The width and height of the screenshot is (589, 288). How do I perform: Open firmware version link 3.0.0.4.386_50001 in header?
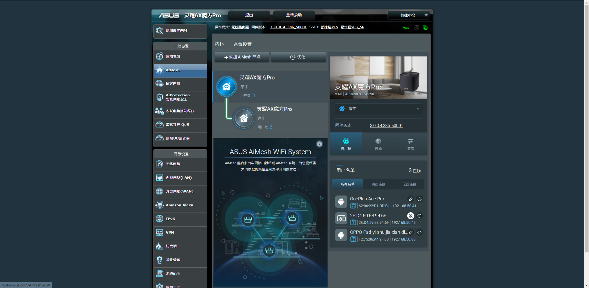tap(288, 27)
